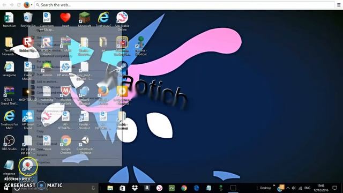This screenshot has height=193, width=343.
Task: Open File Explorer from the taskbar
Action: (x=110, y=188)
